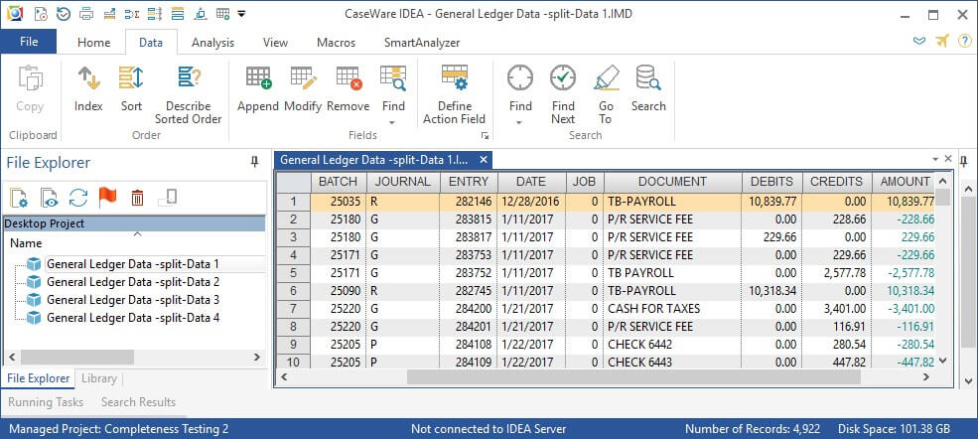Click the DOCUMENT column header
Screen dimensions: 978x439
point(672,182)
